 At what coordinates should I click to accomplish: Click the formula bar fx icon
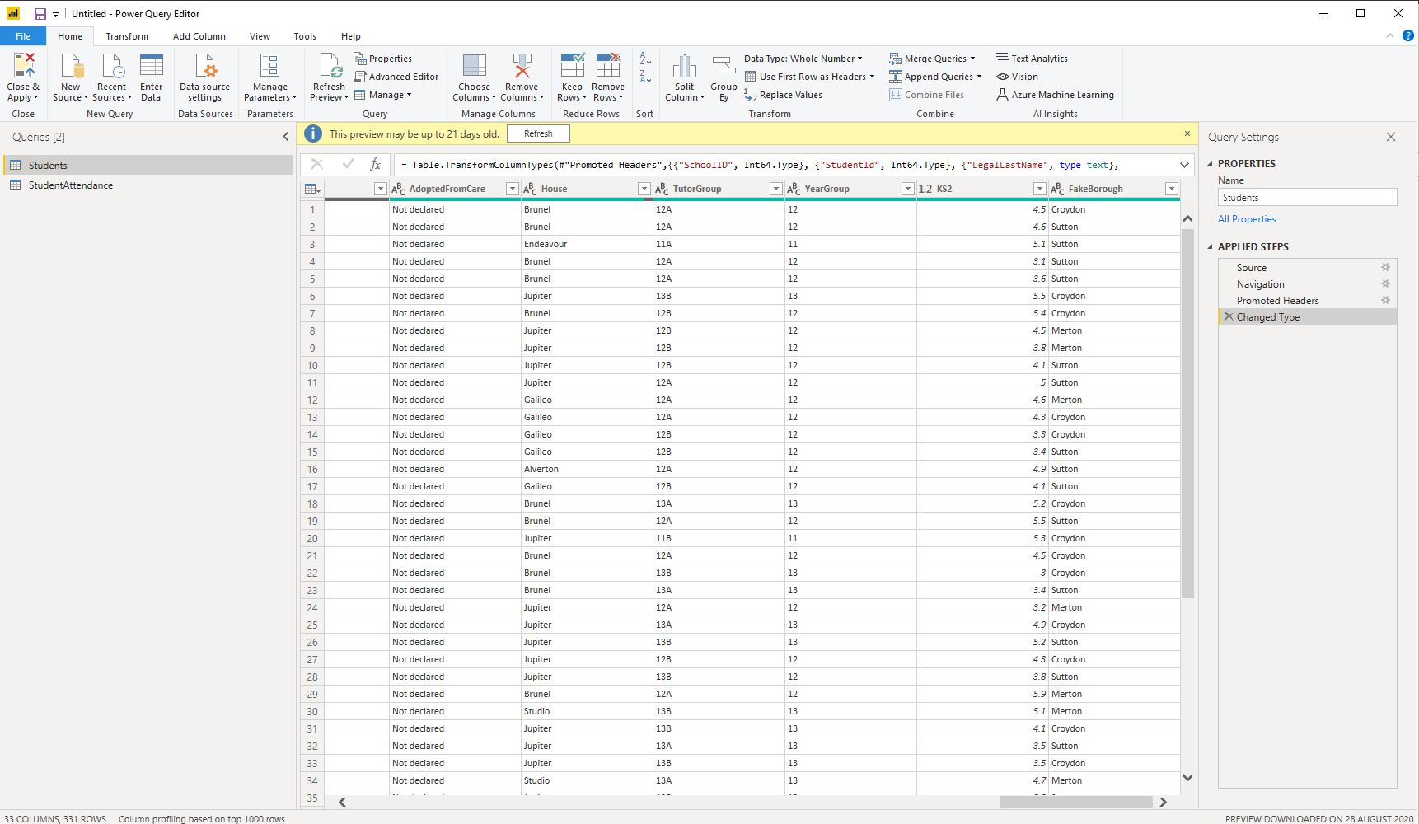[375, 164]
